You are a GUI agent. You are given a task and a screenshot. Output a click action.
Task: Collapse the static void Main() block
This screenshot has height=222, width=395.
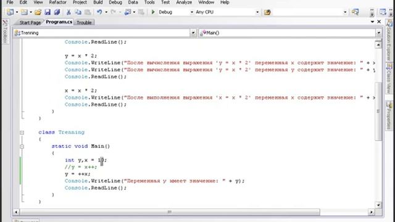click(x=22, y=146)
